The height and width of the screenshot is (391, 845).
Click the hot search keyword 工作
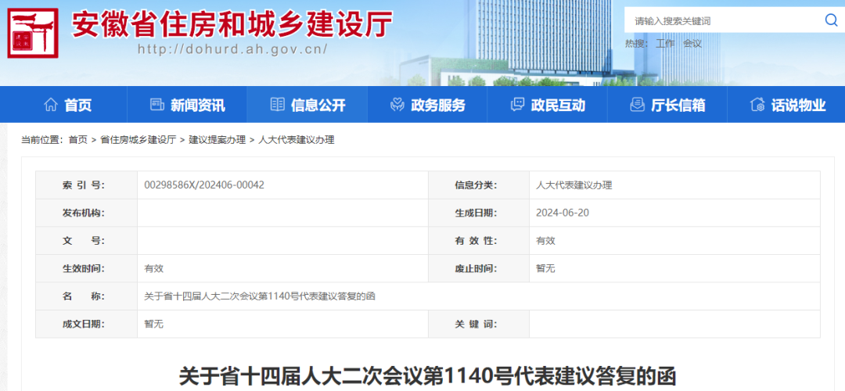point(665,44)
